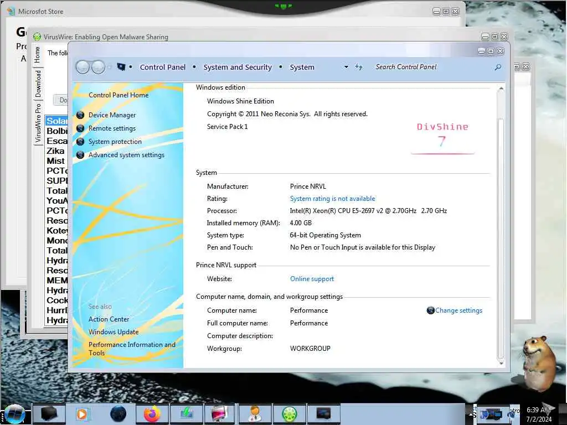This screenshot has height=425, width=567.
Task: Click the shield icon beside Device Manager
Action: pyautogui.click(x=80, y=115)
